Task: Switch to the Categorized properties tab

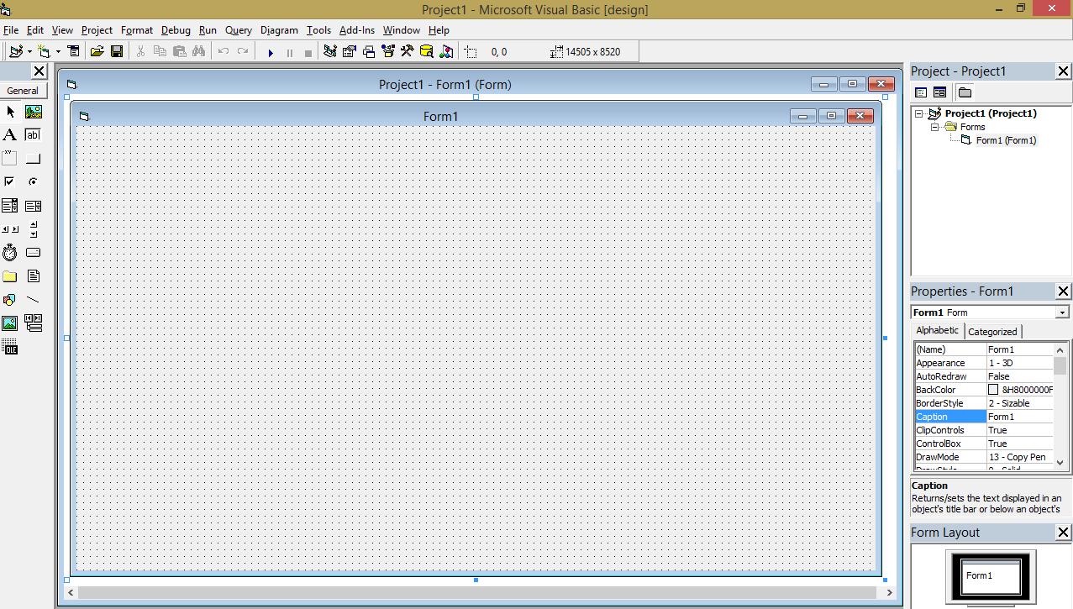Action: pyautogui.click(x=992, y=332)
